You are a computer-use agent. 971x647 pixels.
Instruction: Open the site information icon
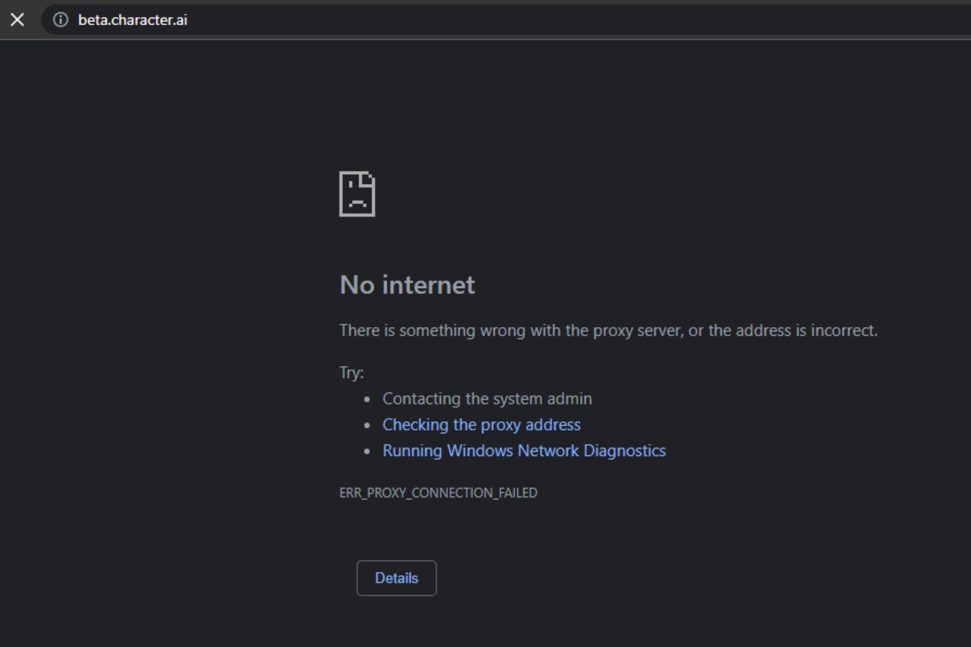(x=61, y=20)
